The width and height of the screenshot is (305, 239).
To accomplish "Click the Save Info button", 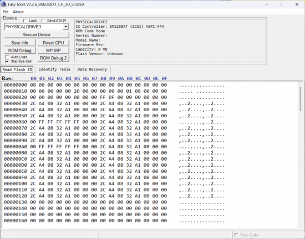I will (19, 43).
